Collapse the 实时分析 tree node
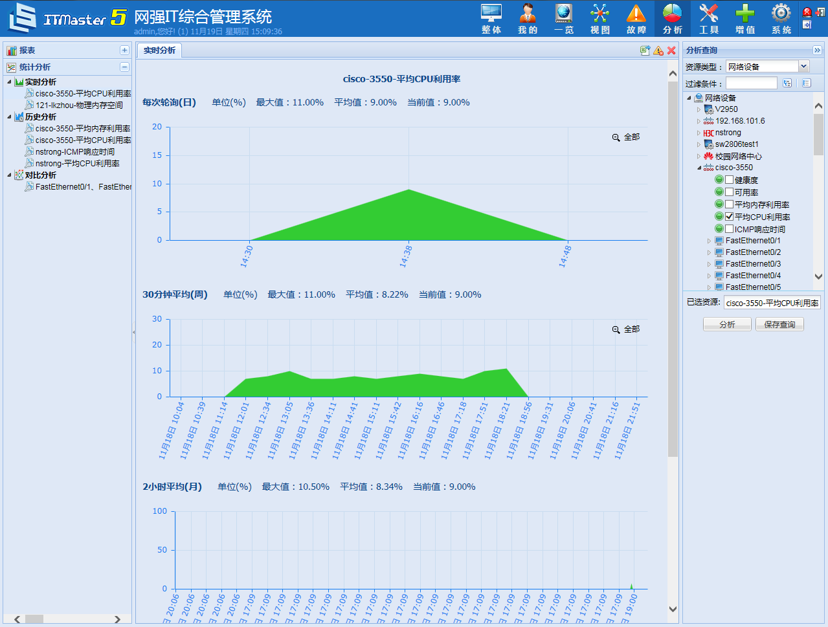Image resolution: width=828 pixels, height=627 pixels. pos(10,82)
